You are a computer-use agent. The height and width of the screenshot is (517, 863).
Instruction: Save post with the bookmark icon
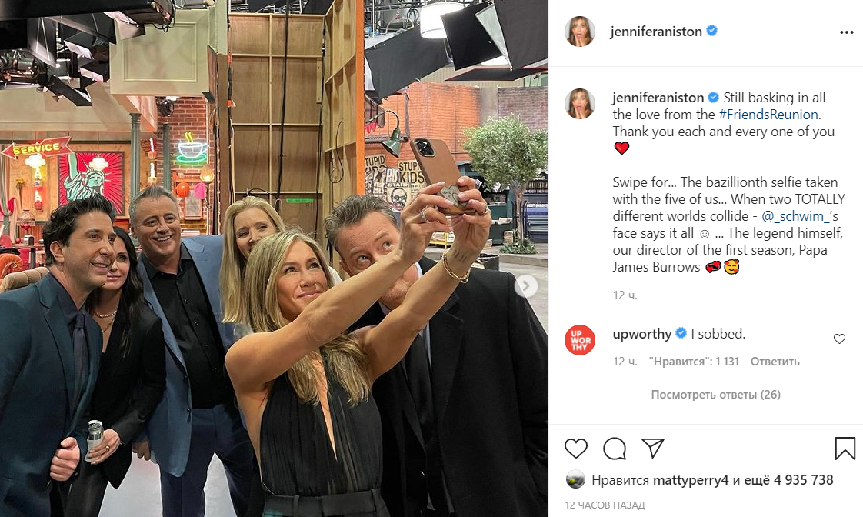(845, 448)
